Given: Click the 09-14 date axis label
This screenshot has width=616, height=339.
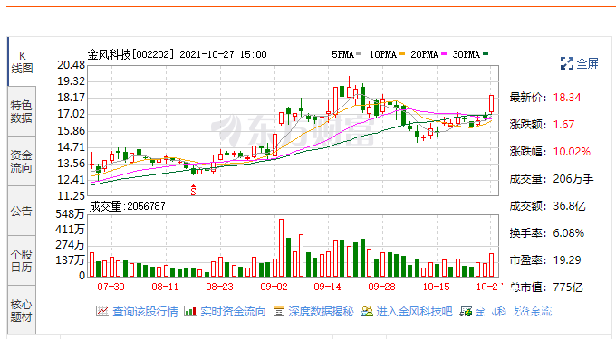Looking at the screenshot, I should click(328, 287).
